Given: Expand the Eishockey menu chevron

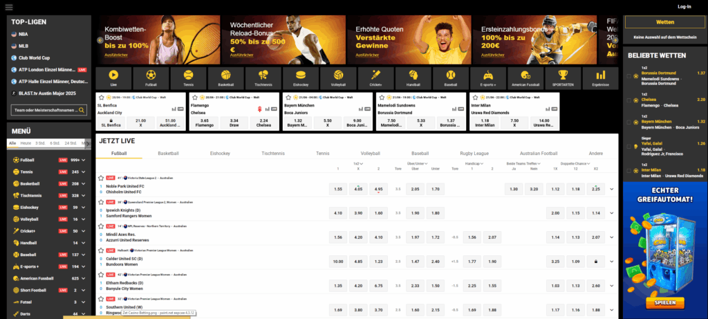Looking at the screenshot, I should click(84, 208).
